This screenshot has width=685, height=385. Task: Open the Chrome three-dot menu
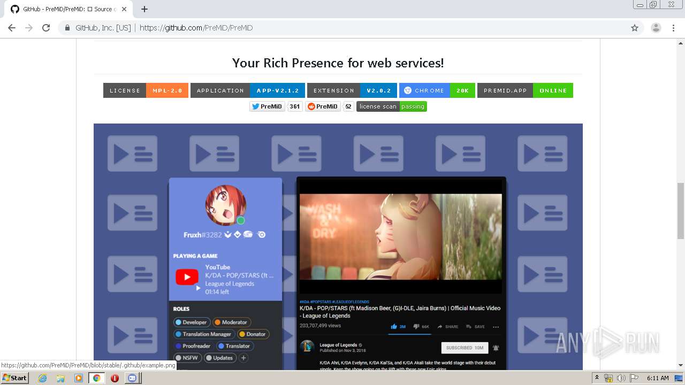pyautogui.click(x=673, y=28)
